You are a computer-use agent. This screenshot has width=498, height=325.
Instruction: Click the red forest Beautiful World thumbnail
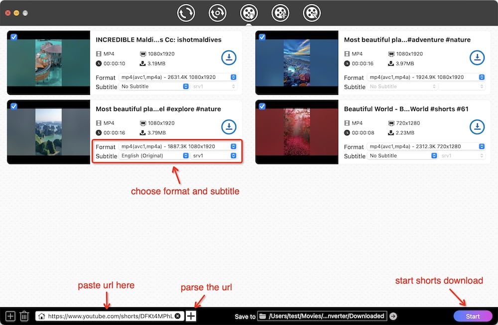(296, 132)
